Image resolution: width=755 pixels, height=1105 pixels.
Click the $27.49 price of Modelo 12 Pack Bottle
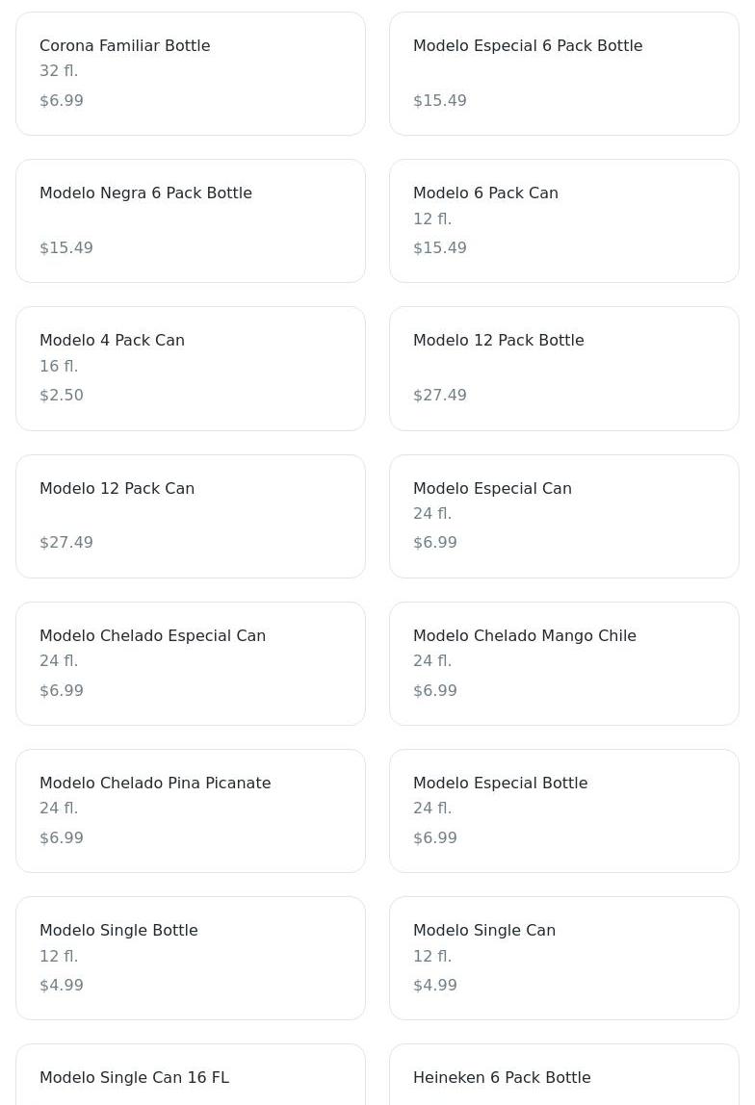440,395
